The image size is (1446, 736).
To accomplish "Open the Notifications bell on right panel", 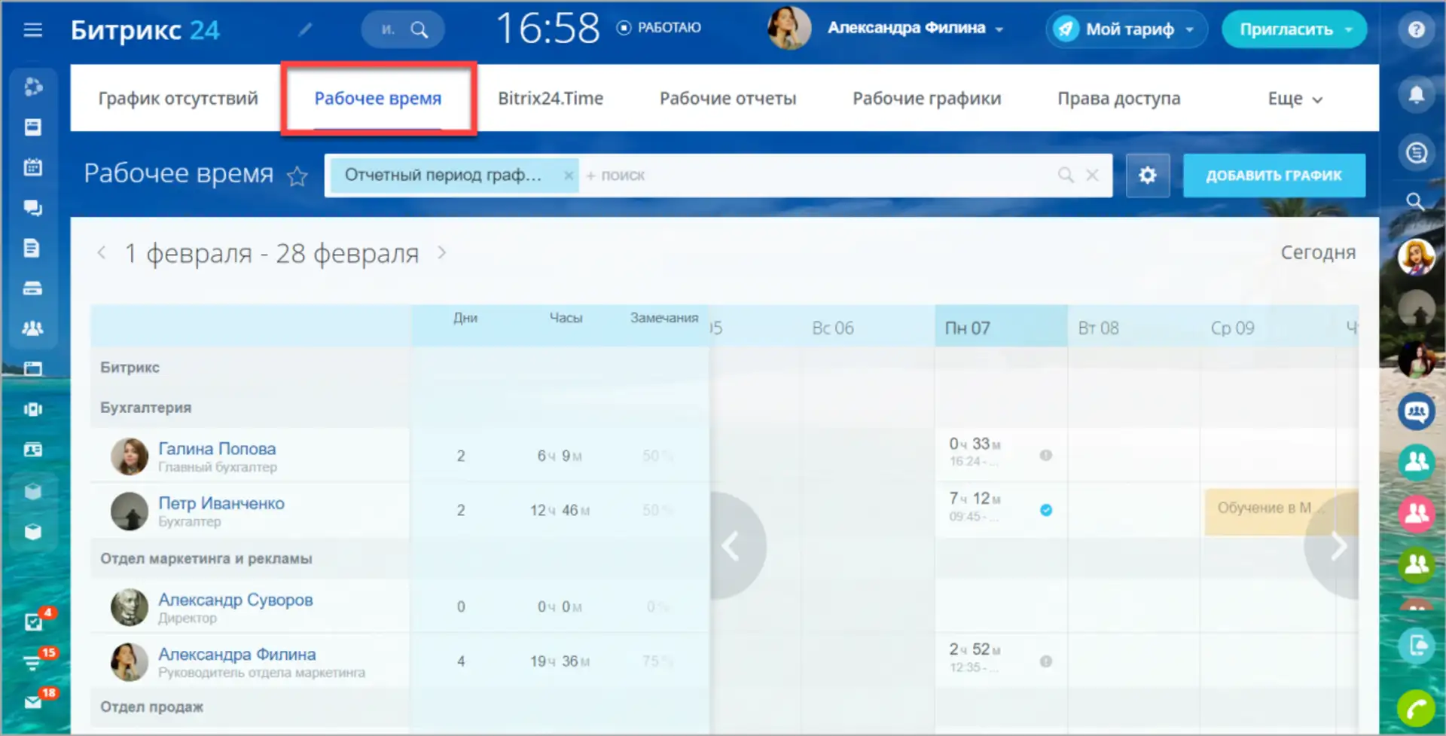I will (1417, 93).
